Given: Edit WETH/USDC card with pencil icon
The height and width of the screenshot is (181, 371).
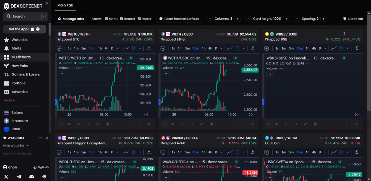Looking at the screenshot, I should [201, 124].
